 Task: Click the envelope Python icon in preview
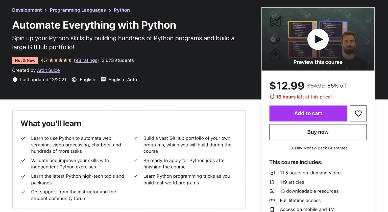(x=275, y=55)
